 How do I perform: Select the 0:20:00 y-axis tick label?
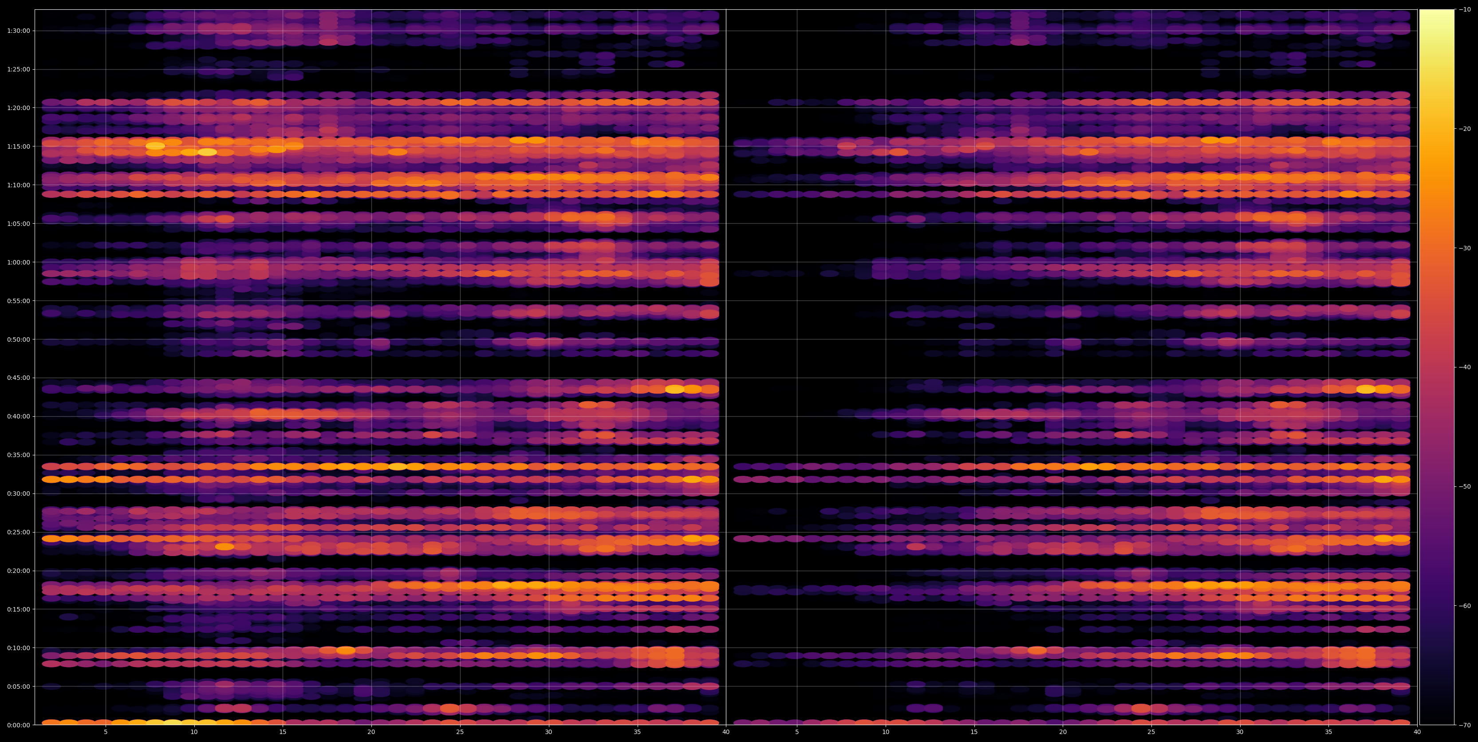pos(18,571)
